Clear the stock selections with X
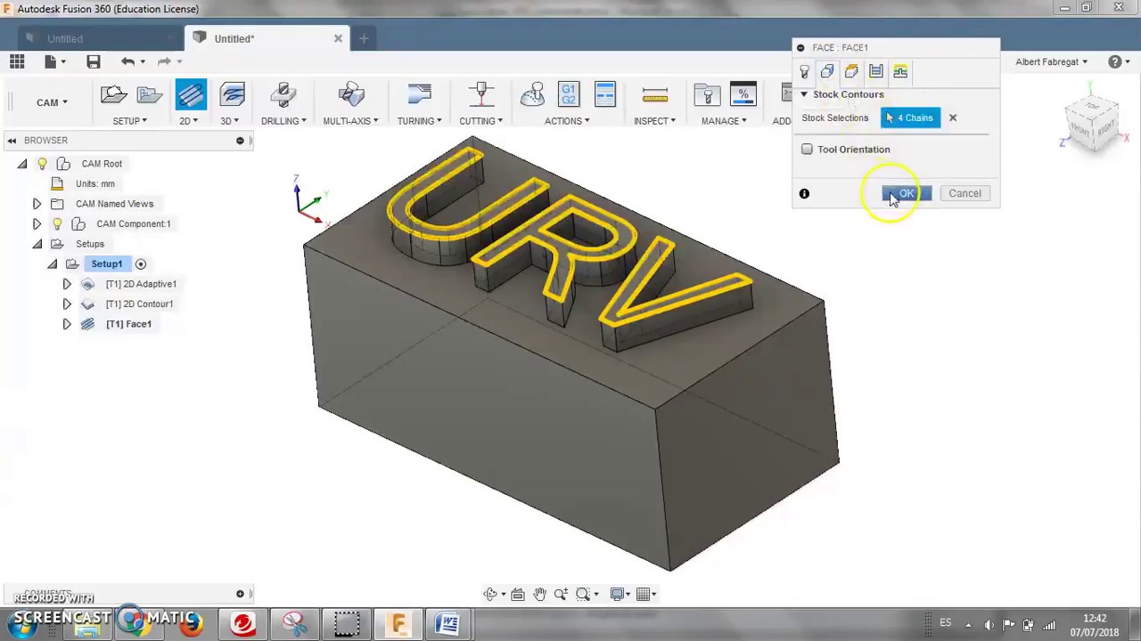The width and height of the screenshot is (1141, 641). tap(953, 118)
